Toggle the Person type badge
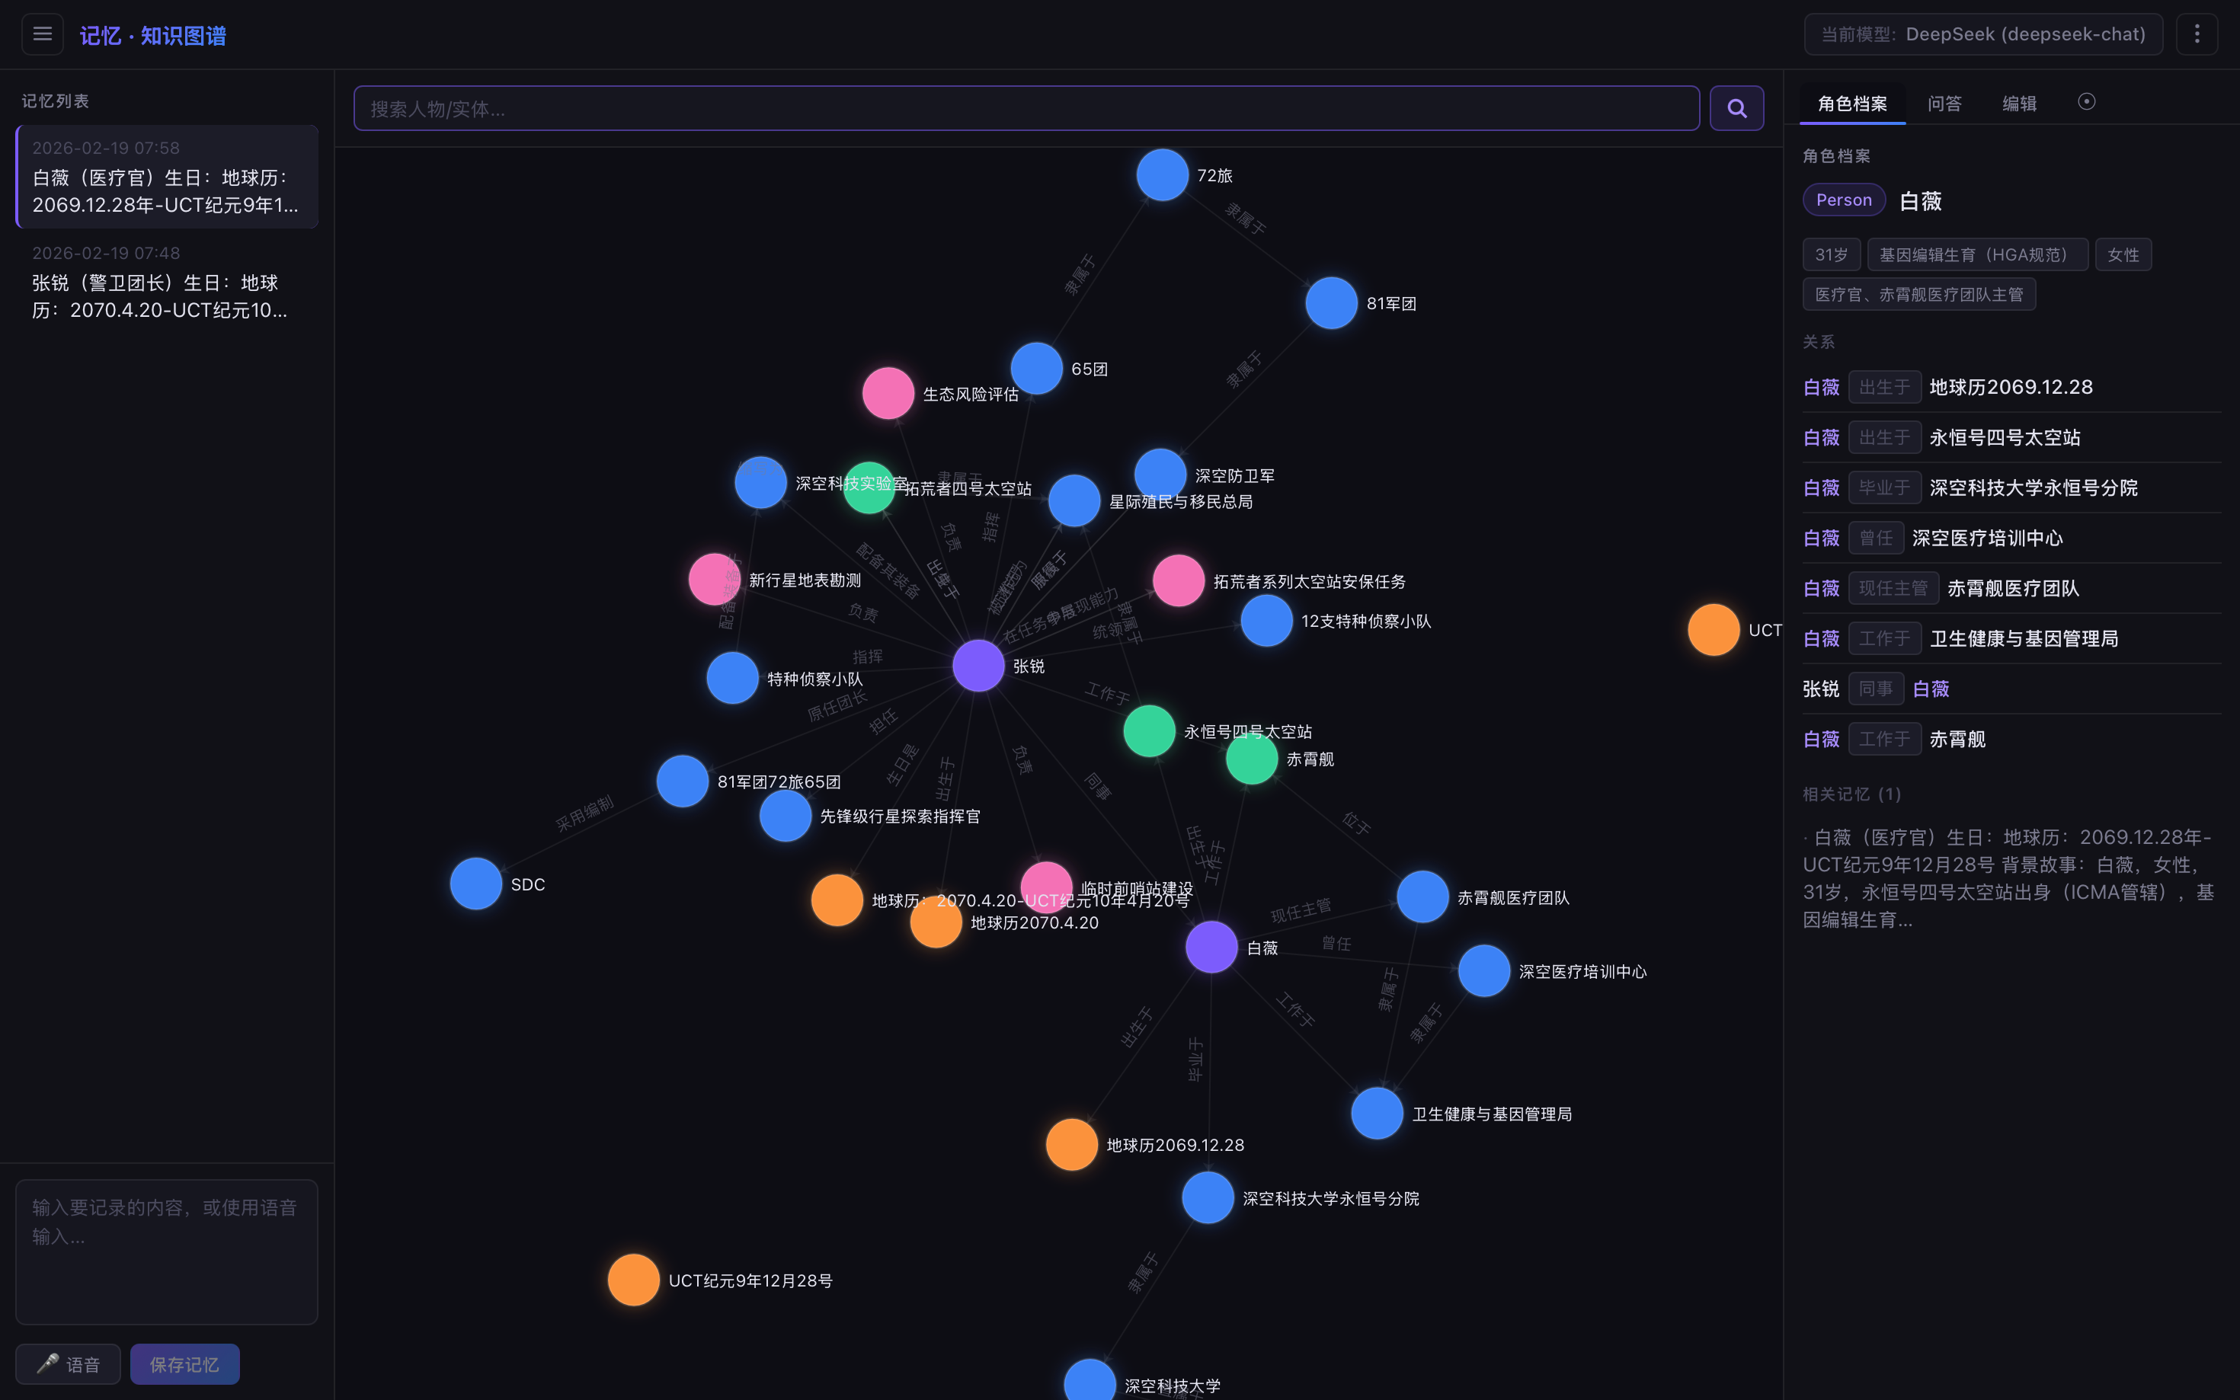The width and height of the screenshot is (2240, 1400). coord(1843,199)
